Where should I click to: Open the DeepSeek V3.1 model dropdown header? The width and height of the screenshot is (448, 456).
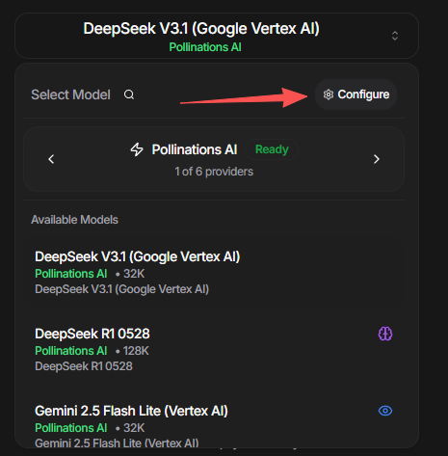point(217,36)
